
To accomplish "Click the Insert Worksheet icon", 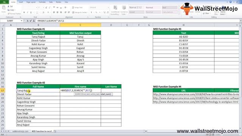I will click(55, 131).
